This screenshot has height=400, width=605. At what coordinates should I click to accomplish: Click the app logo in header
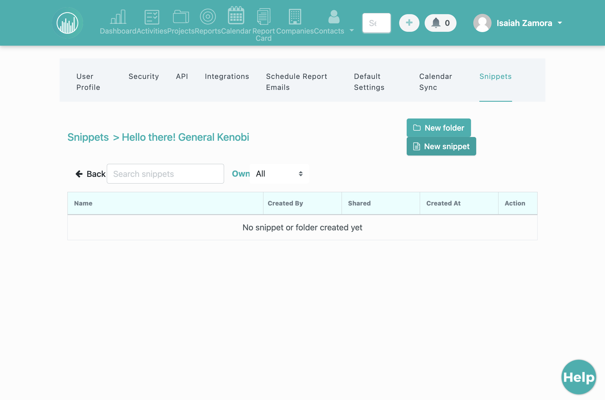[67, 23]
